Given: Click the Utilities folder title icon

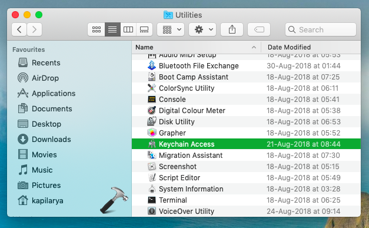Looking at the screenshot, I should [x=168, y=15].
